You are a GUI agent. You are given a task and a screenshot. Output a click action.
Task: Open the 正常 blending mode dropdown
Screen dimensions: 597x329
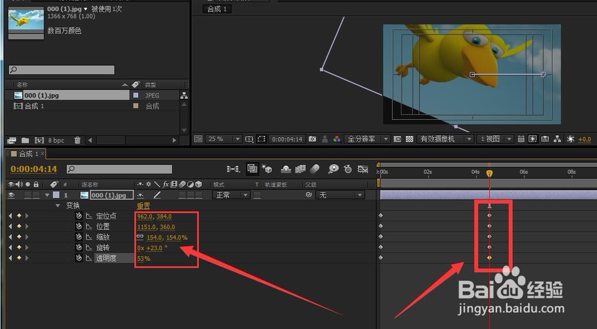(230, 195)
